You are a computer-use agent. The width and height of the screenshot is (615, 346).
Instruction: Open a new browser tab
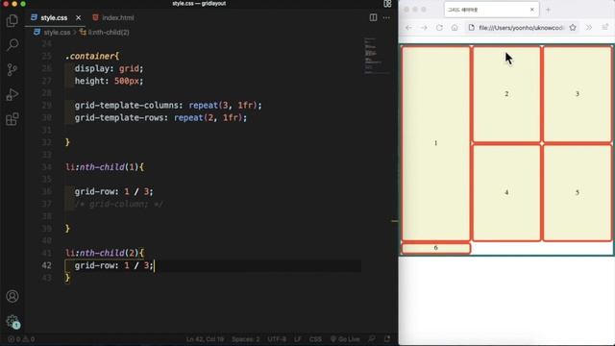[x=549, y=10]
